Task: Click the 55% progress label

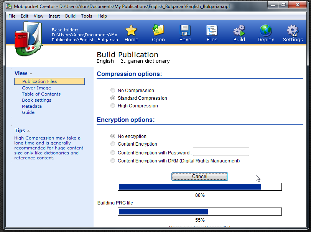Action: point(200,220)
